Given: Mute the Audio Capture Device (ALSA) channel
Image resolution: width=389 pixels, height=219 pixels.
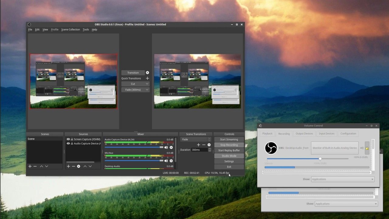Looking at the screenshot, I should (166, 147).
